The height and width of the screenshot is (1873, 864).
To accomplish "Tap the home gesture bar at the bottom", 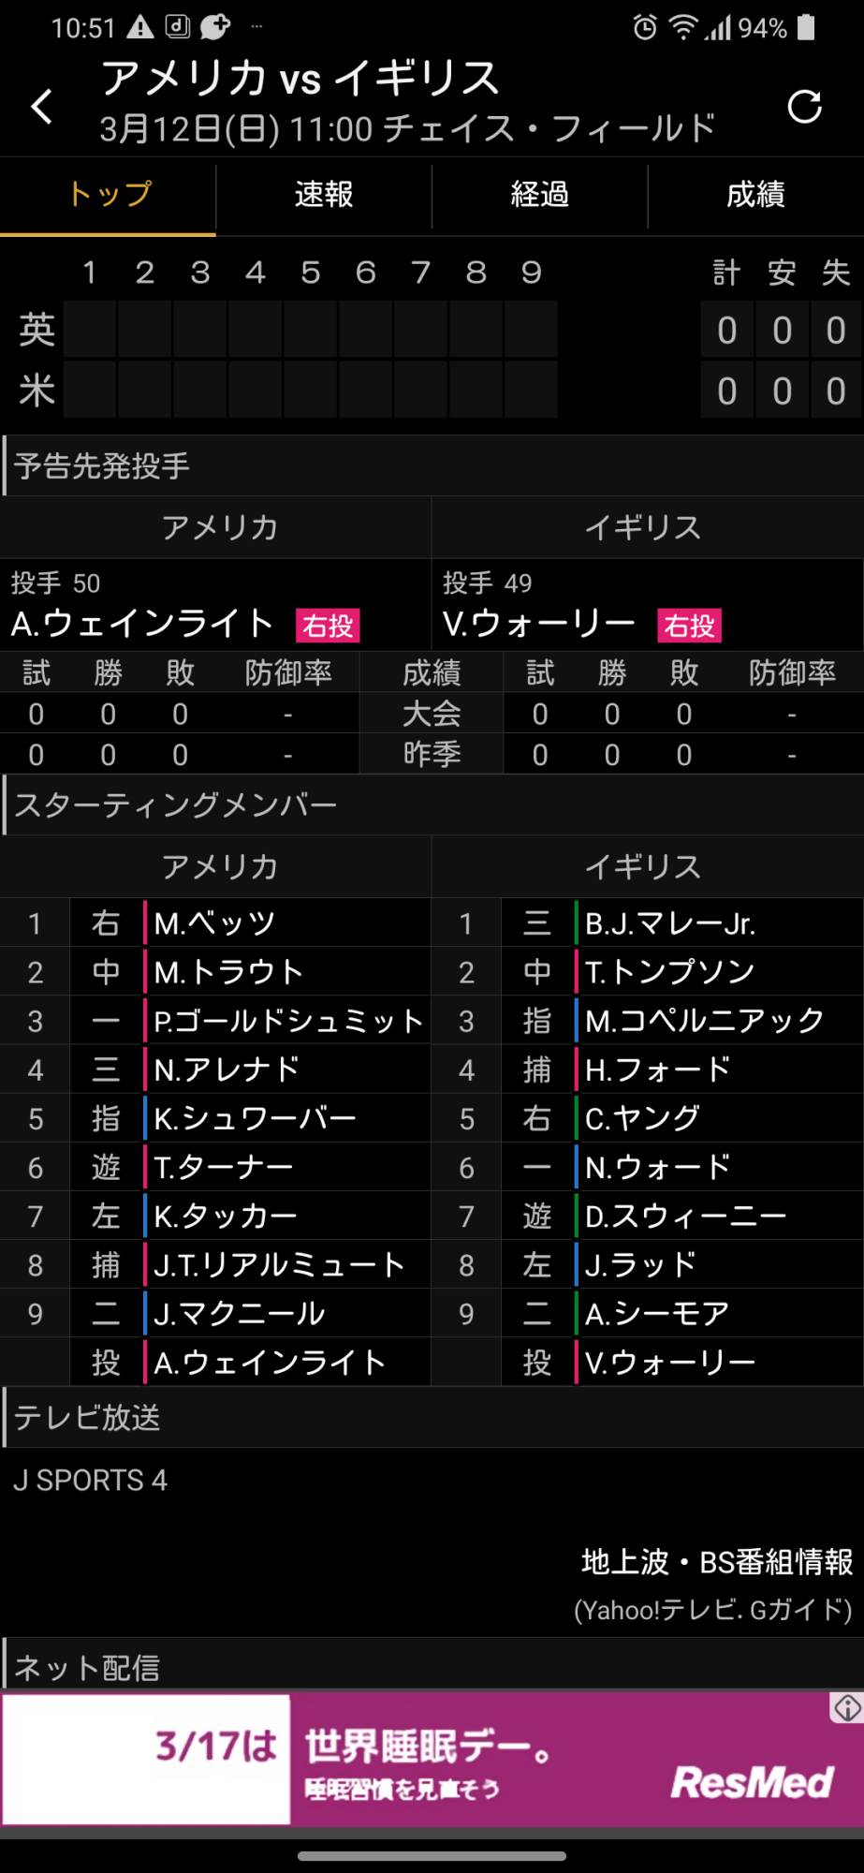I will 432,1855.
